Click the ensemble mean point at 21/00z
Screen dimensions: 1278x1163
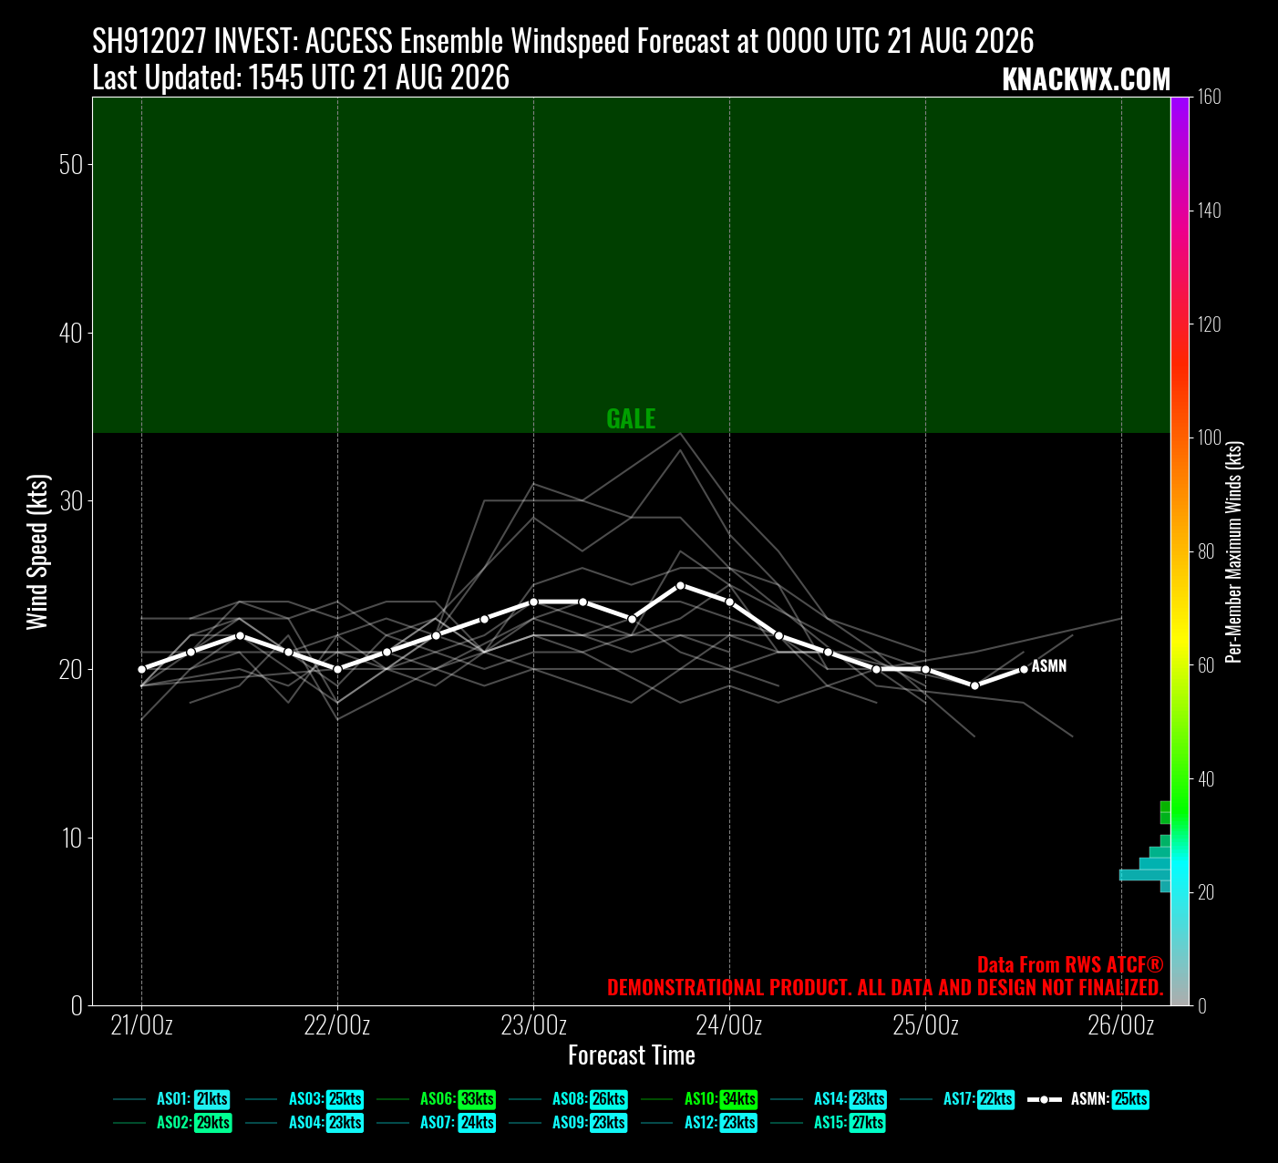pos(141,669)
